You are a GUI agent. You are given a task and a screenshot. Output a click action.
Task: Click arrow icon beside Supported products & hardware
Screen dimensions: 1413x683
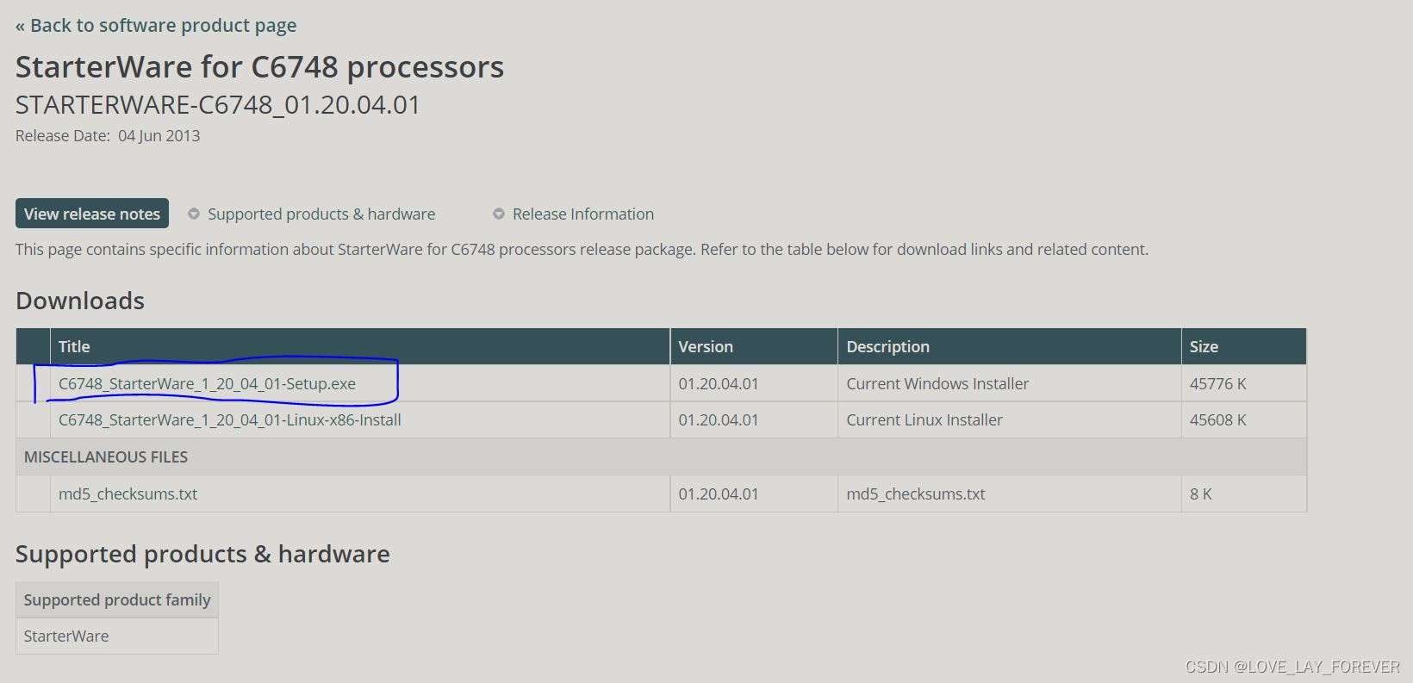tap(194, 214)
